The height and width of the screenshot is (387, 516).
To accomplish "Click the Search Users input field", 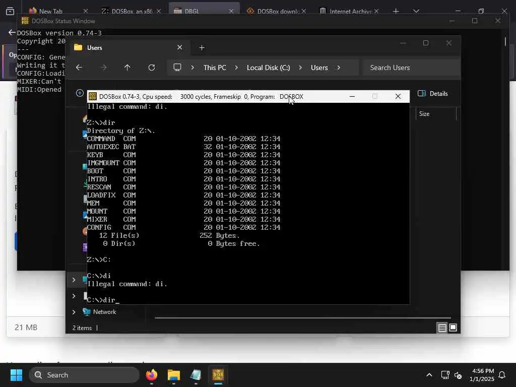I will coord(411,68).
